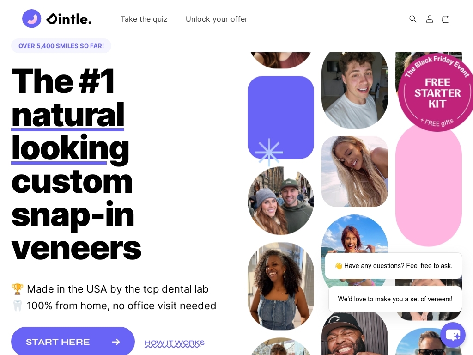
Task: Click 'Made in the USA by the top dental lab' text
Action: click(x=117, y=289)
